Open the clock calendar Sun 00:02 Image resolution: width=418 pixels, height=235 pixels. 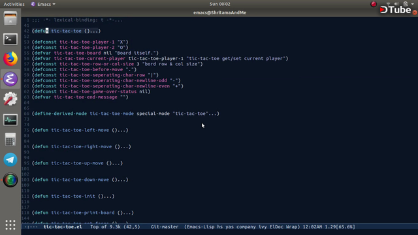click(219, 4)
